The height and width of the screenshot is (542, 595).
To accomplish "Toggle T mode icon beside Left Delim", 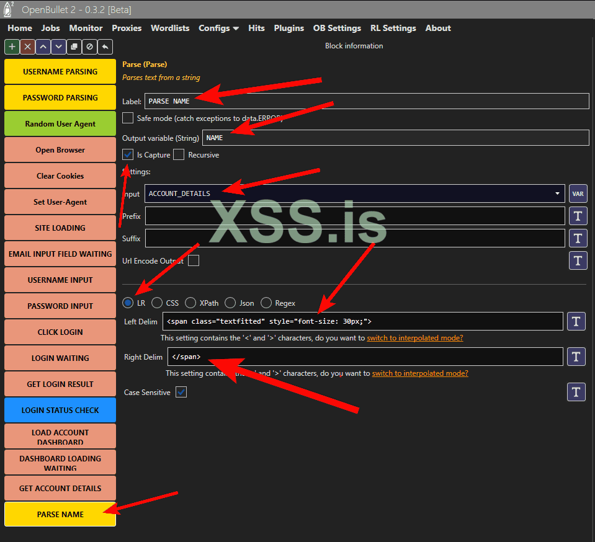I will tap(576, 321).
